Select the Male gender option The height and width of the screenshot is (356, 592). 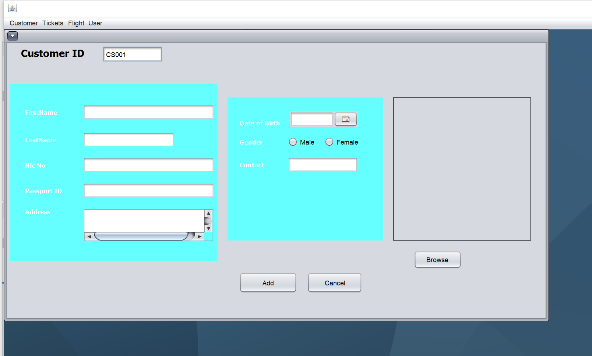(302, 142)
